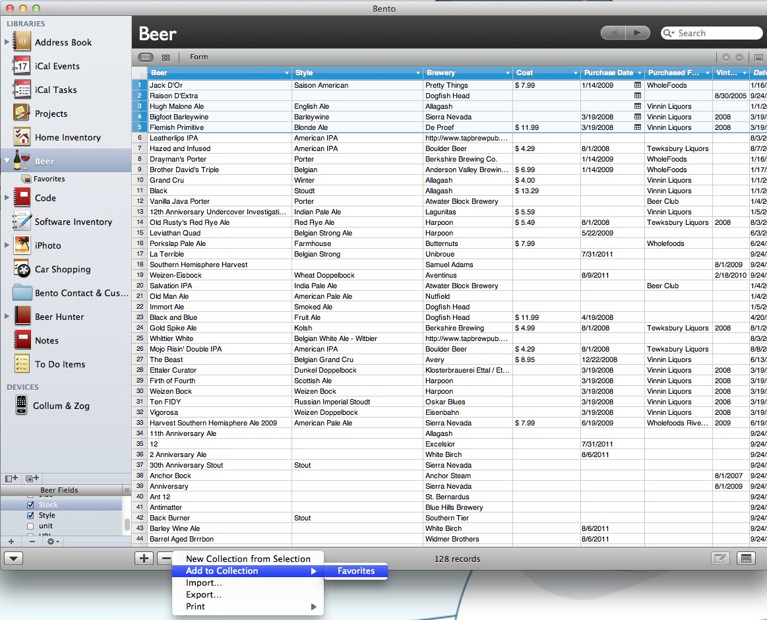Image resolution: width=767 pixels, height=620 pixels.
Task: Select the To Do Items library icon
Action: 22,363
